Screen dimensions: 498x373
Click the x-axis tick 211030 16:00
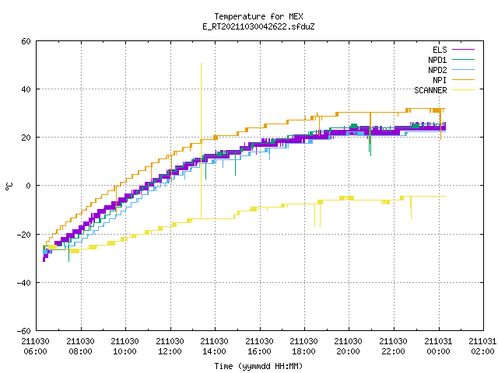click(x=260, y=347)
